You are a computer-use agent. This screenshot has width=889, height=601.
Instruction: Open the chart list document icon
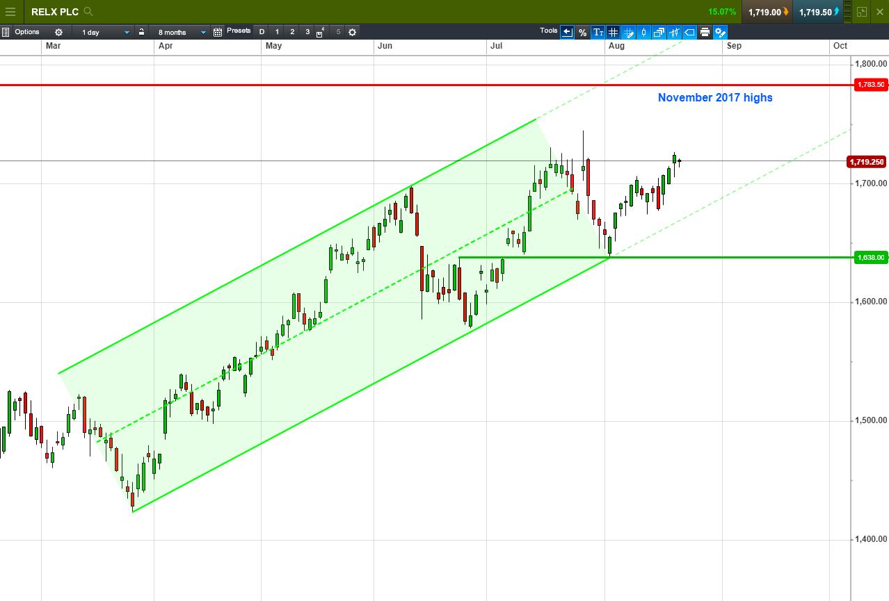tap(5, 32)
